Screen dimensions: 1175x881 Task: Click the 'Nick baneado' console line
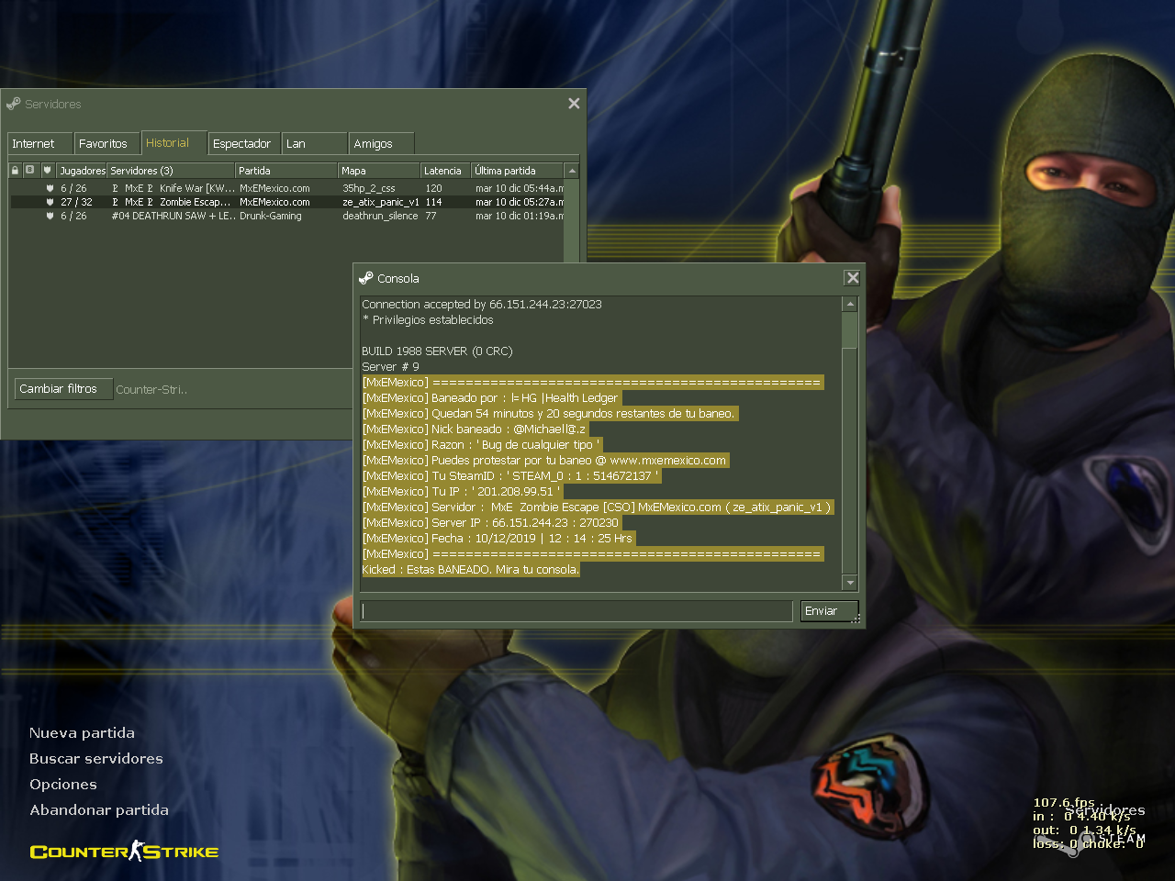coord(475,429)
